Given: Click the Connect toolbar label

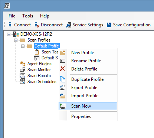Looking at the screenshot, I should tap(22, 25).
